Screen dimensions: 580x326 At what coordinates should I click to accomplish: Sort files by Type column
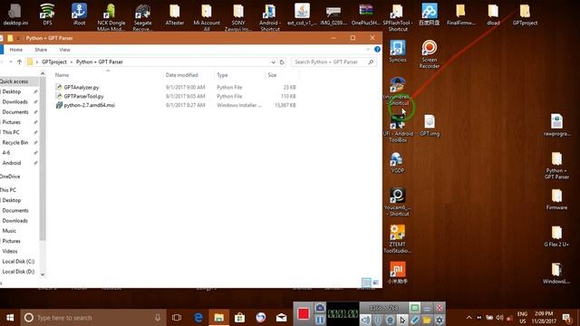tap(239, 75)
